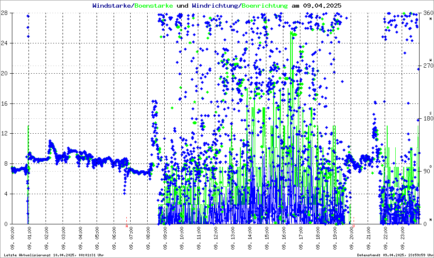This screenshot has width=434, height=258.
Task: Click time axis label '09. 17:00'
Action: 300,238
